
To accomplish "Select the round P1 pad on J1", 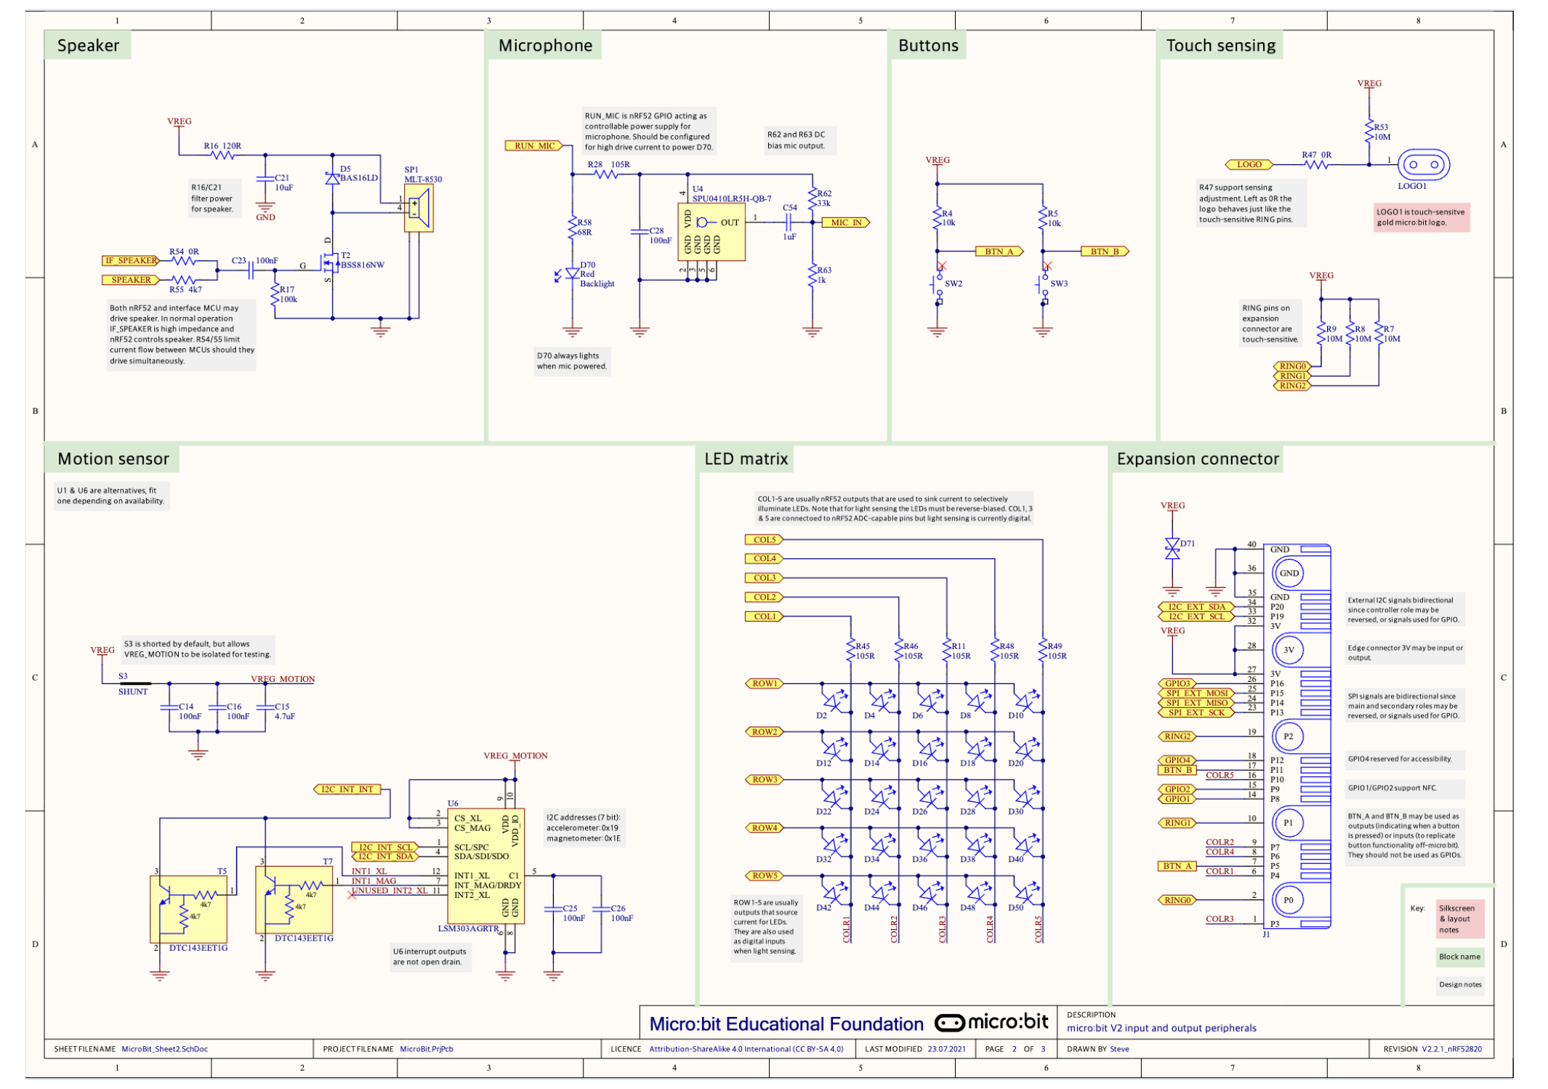I will point(1289,823).
